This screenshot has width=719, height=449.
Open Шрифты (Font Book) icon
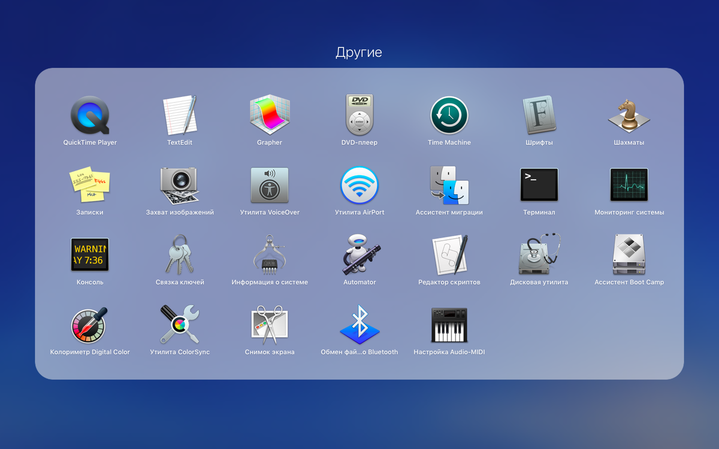[x=539, y=115]
